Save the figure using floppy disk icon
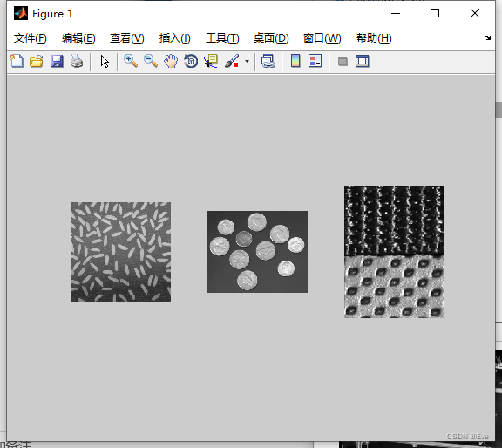 pos(57,61)
